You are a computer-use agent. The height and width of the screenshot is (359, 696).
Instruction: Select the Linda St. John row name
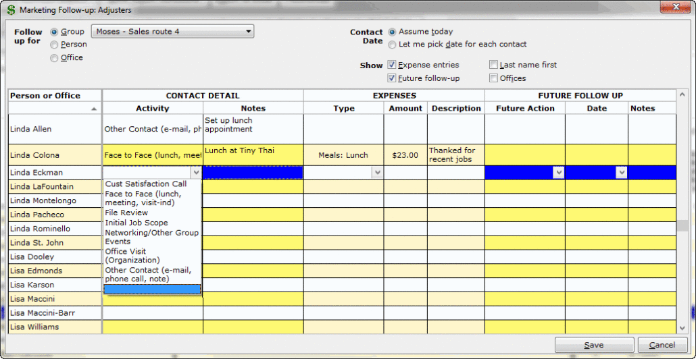click(x=36, y=242)
